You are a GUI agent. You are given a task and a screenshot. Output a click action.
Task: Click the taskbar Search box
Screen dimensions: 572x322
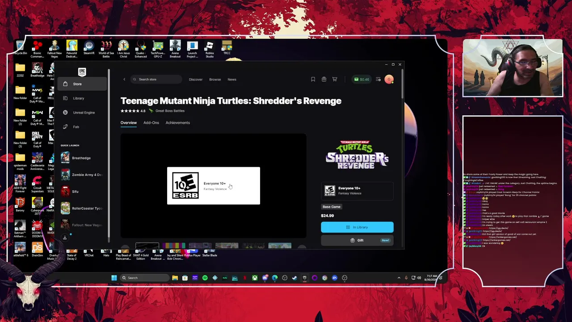click(145, 278)
